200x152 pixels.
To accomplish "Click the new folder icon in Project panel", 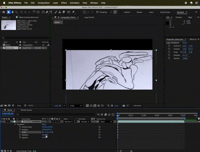I will [5, 106].
